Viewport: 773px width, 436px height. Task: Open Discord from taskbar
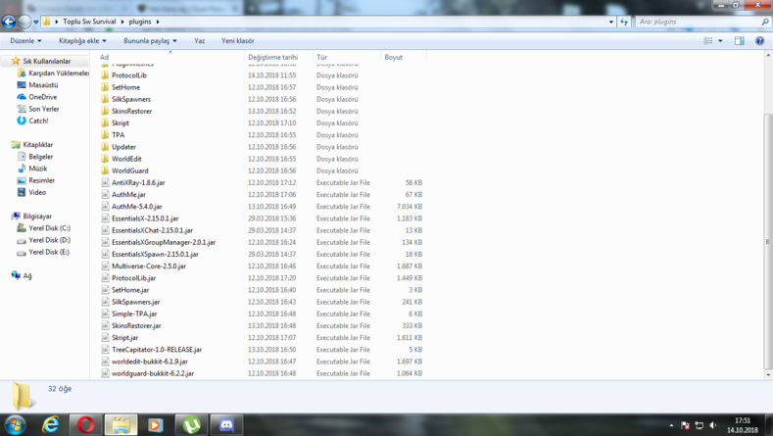coord(226,424)
